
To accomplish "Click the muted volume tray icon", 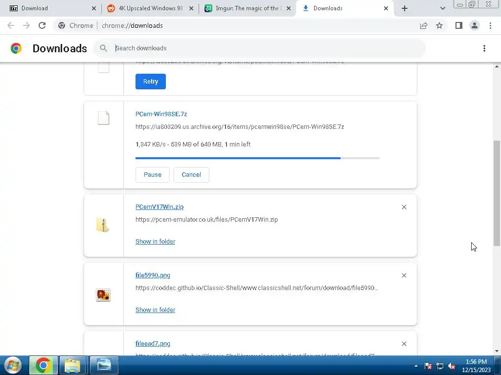I will 452,366.
